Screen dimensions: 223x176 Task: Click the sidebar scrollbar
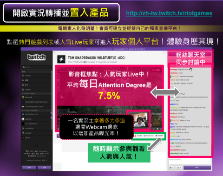point(52,100)
